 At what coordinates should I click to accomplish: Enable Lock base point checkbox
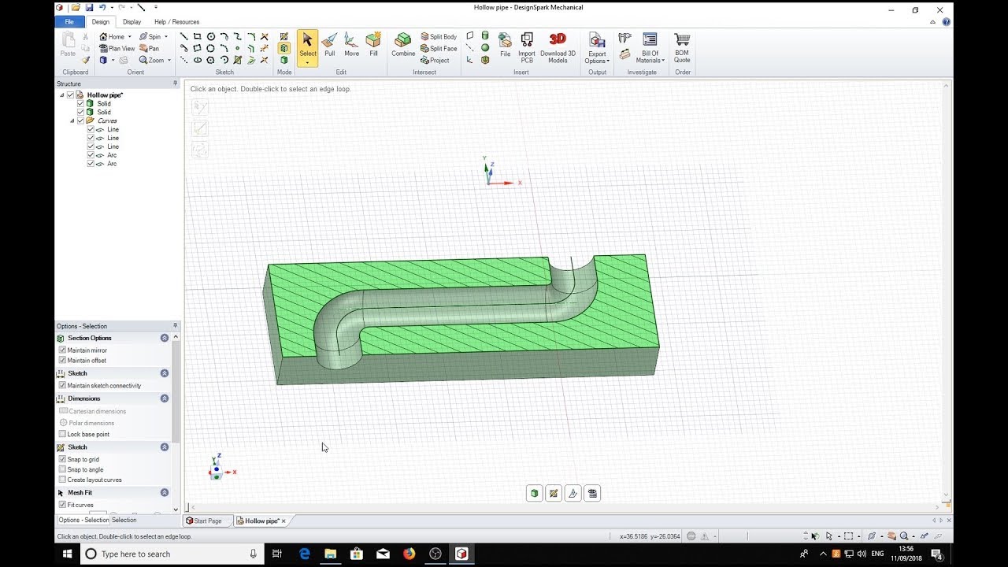click(x=62, y=434)
